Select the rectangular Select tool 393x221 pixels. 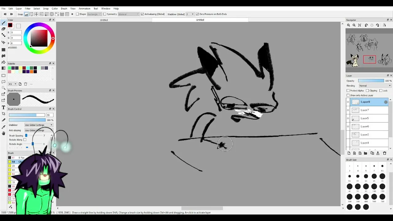(3, 75)
